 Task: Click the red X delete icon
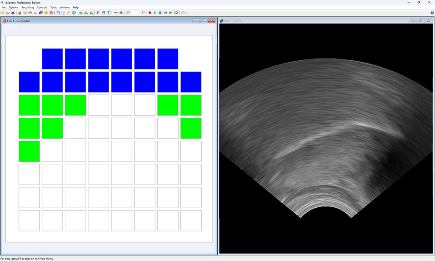(x=98, y=13)
